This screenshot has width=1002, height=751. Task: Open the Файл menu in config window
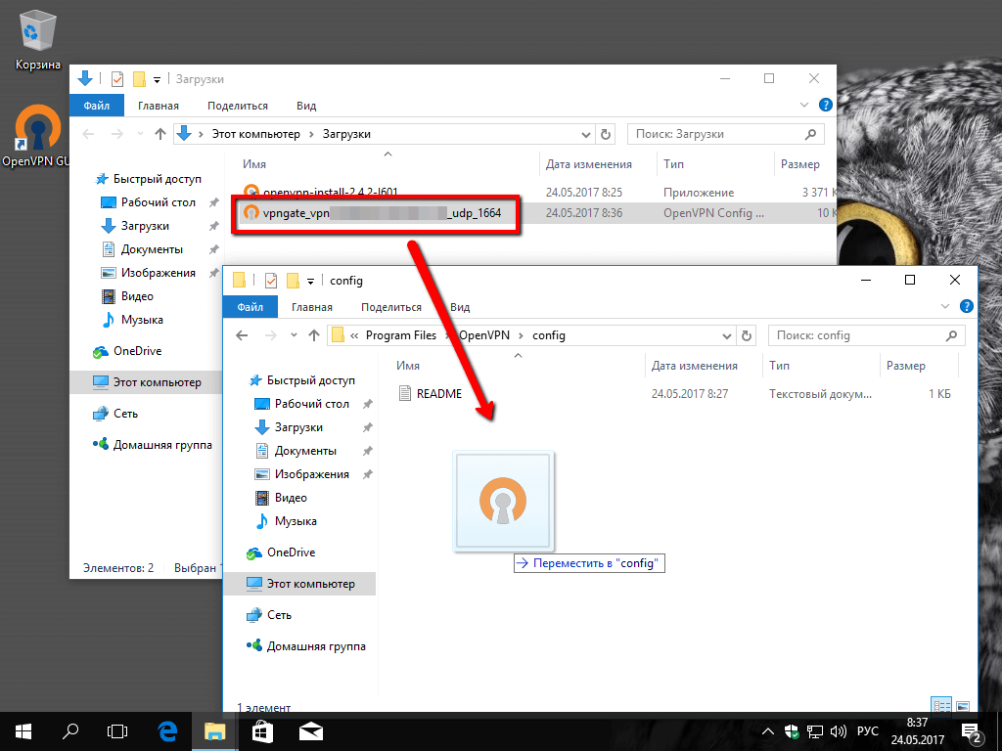click(250, 307)
